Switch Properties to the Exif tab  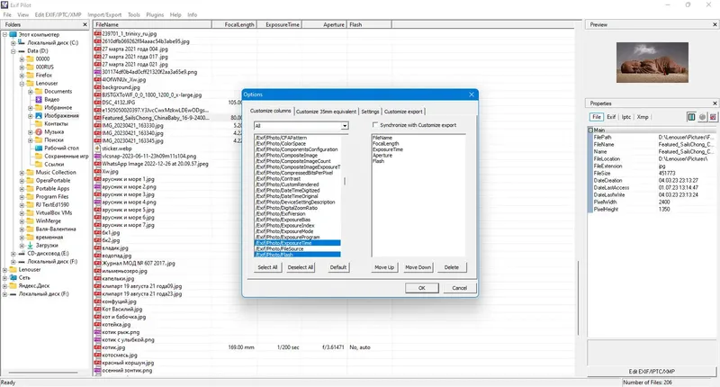point(611,117)
